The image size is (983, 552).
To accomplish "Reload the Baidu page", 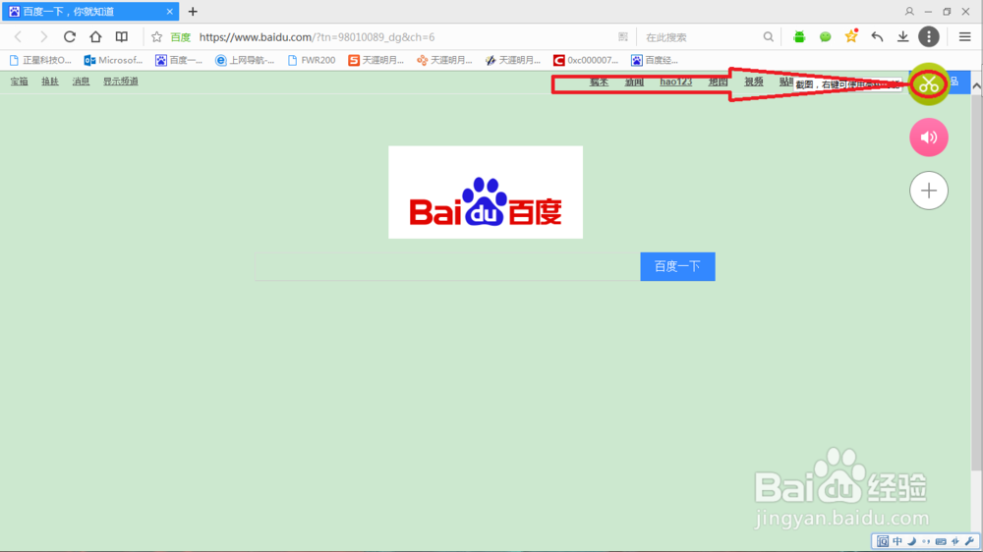I will coord(70,37).
